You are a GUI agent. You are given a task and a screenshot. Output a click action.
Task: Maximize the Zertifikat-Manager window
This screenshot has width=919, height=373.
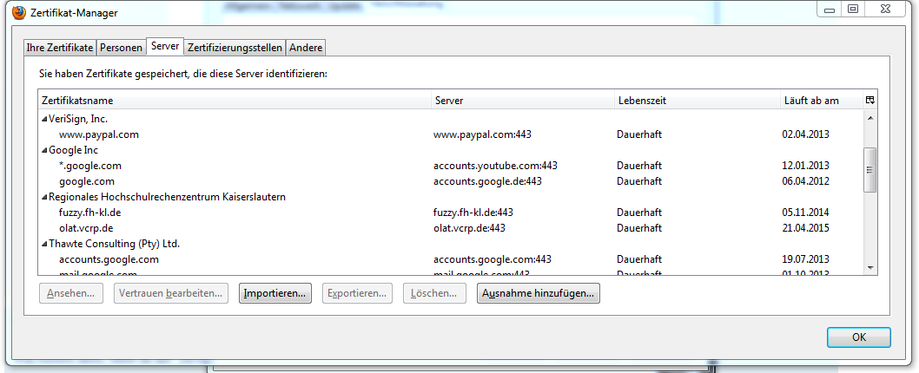point(853,9)
